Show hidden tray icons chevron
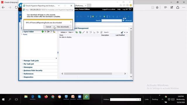This screenshot has width=187, height=105. click(162, 99)
